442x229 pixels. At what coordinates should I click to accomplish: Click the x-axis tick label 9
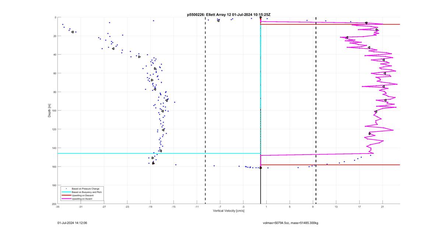[x=313, y=207]
